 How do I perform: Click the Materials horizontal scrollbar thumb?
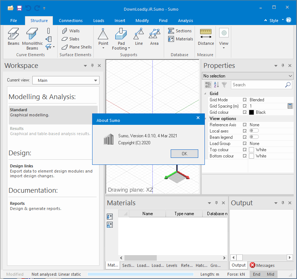coord(141,258)
